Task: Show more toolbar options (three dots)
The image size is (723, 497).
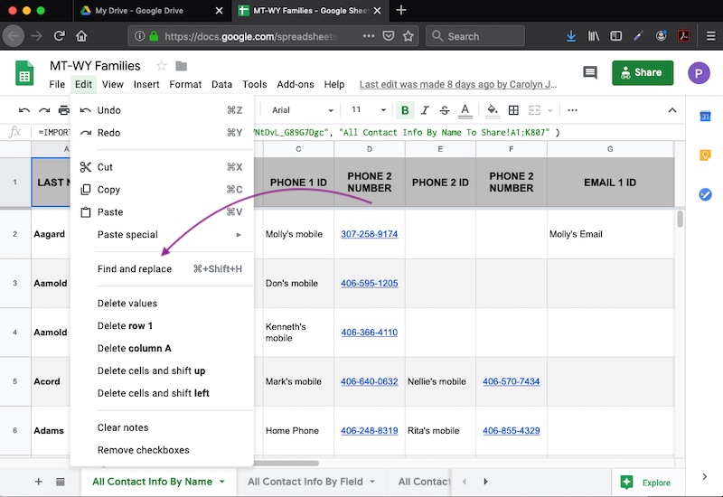Action: (x=572, y=110)
